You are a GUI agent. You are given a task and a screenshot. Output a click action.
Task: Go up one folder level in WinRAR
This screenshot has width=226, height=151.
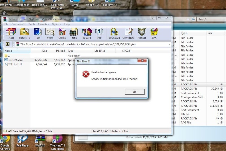pos(8,44)
